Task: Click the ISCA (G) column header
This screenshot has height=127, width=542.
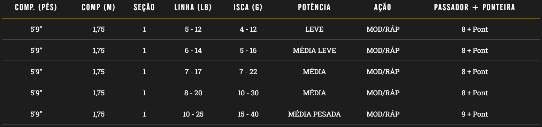Action: [248, 8]
